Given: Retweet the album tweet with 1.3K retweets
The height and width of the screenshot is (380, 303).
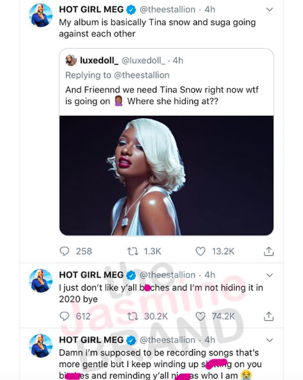Looking at the screenshot, I should coord(133,251).
